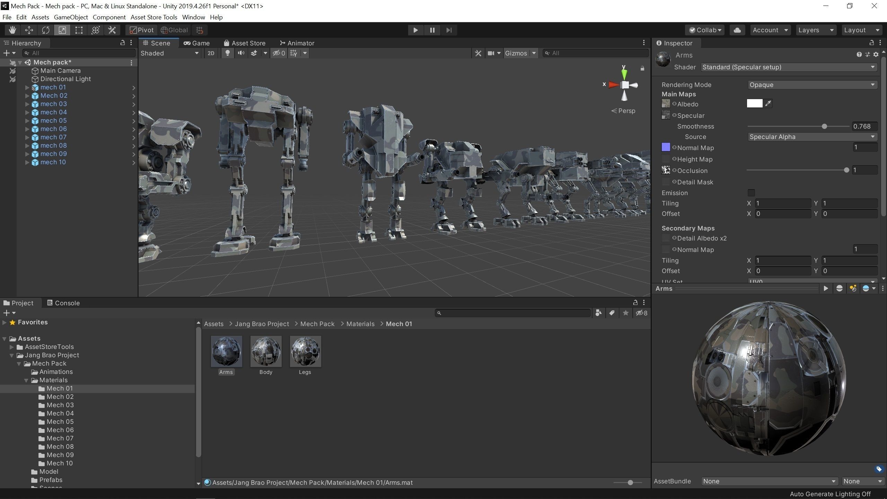Select the Rotate tool
The height and width of the screenshot is (499, 887).
(46, 30)
